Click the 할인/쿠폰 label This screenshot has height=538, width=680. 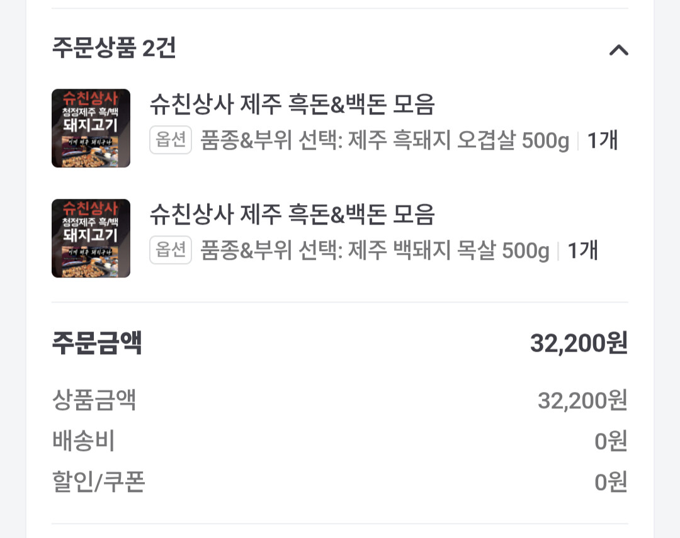(98, 482)
